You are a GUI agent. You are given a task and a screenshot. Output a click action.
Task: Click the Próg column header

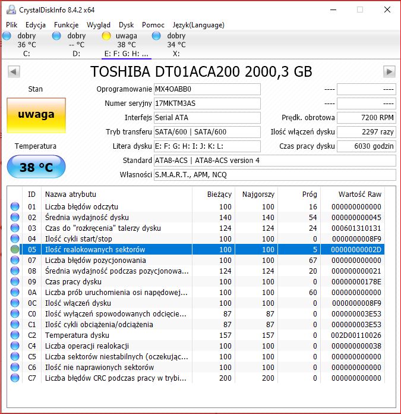(x=299, y=195)
